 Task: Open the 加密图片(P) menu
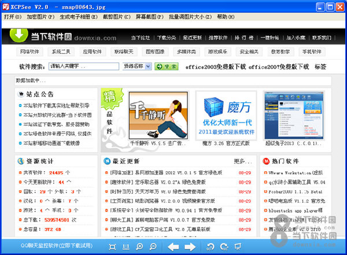[x=40, y=17]
